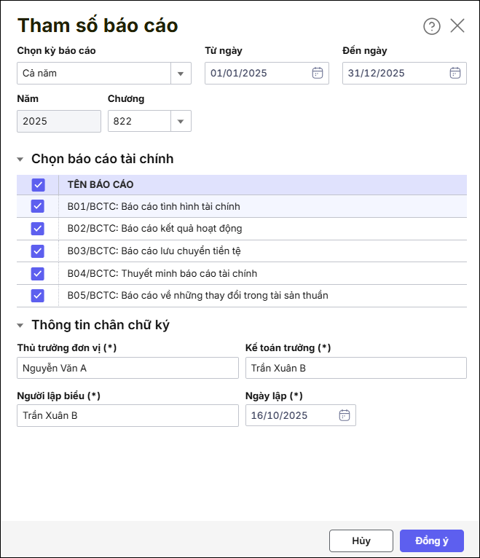Open calendar picker for Từ ngày
The height and width of the screenshot is (558, 480).
[317, 73]
